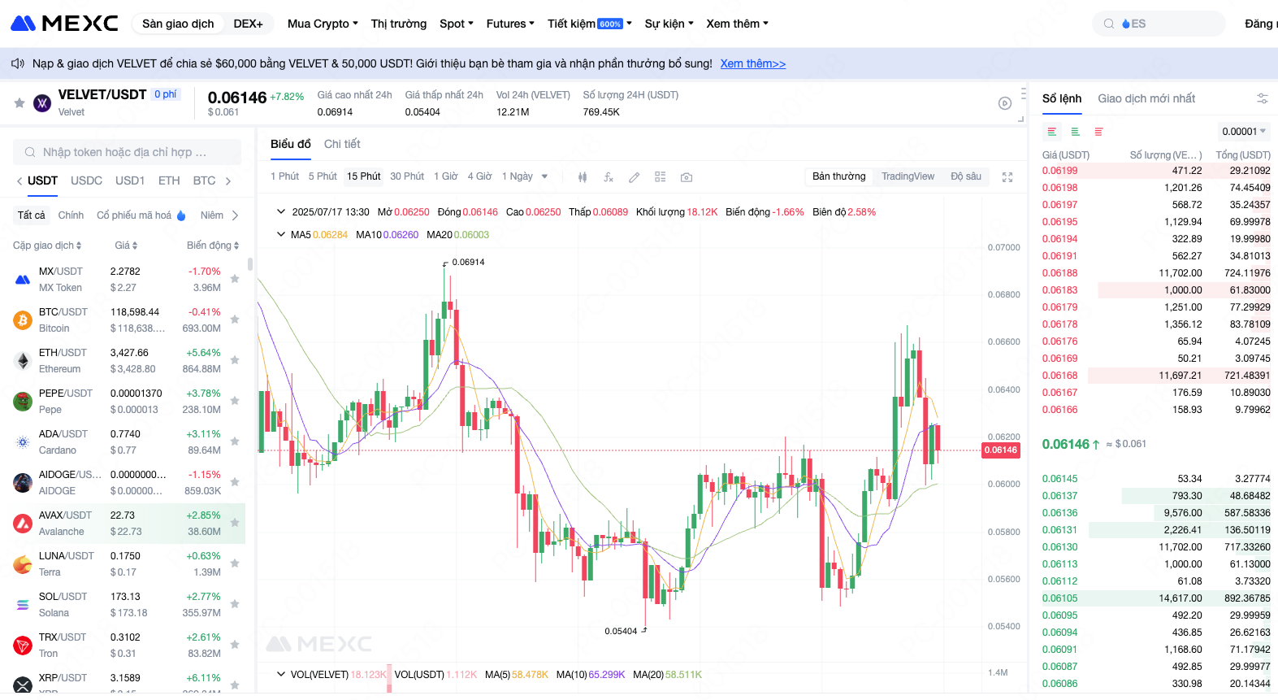Screen dimensions: 1278x700
Task: Open Xem thêm dropdown menu
Action: tap(737, 24)
